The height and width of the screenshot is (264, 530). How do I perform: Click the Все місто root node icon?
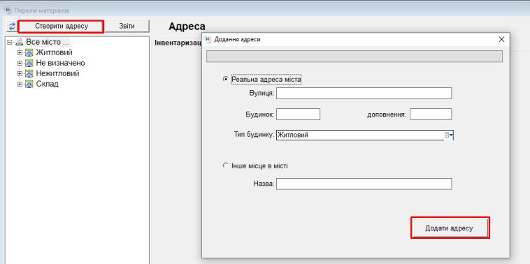[x=20, y=42]
